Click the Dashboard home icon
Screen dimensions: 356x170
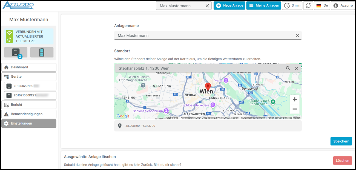coord(6,67)
